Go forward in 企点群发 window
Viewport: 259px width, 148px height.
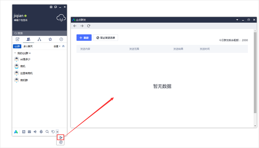coord(82,26)
